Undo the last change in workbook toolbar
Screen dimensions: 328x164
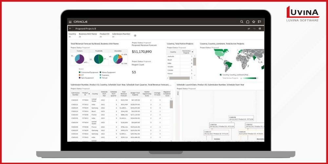pos(249,29)
